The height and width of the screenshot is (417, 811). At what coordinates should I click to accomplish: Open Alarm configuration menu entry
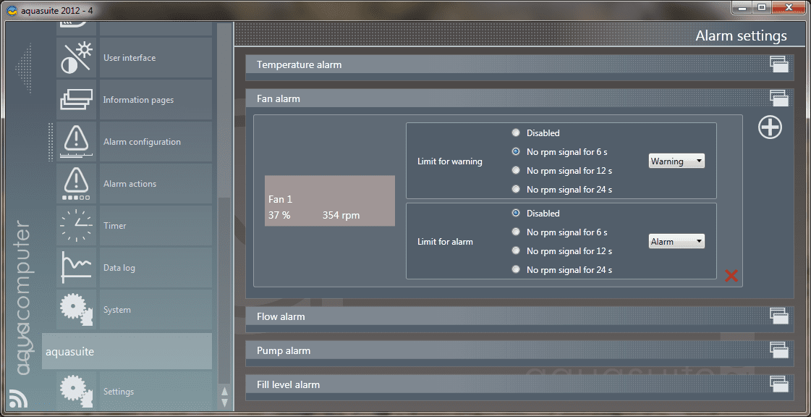(x=156, y=141)
